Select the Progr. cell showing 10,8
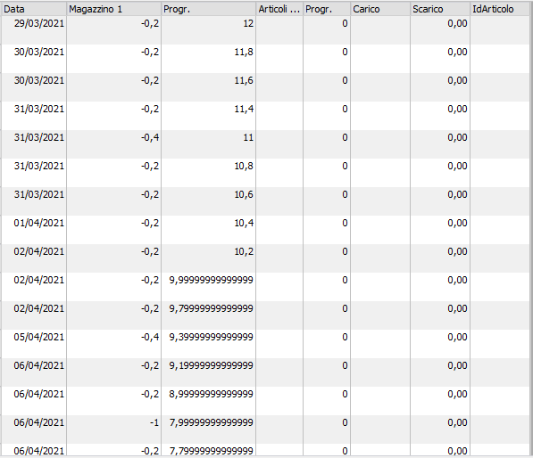The width and height of the screenshot is (533, 458). (208, 173)
